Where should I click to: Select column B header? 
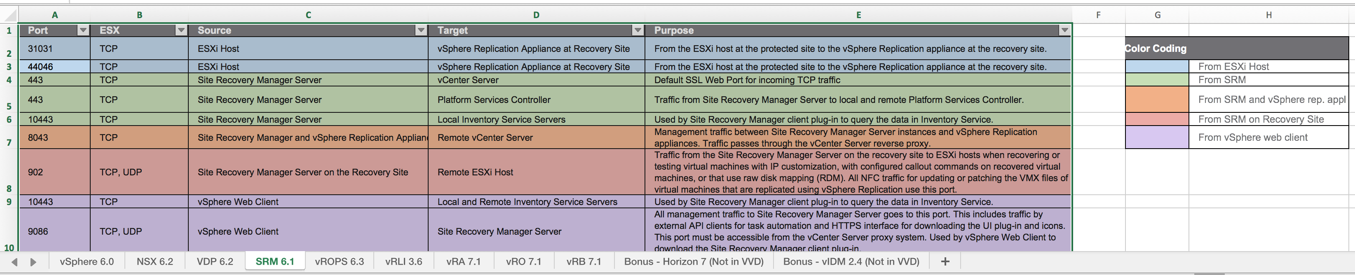(x=139, y=15)
